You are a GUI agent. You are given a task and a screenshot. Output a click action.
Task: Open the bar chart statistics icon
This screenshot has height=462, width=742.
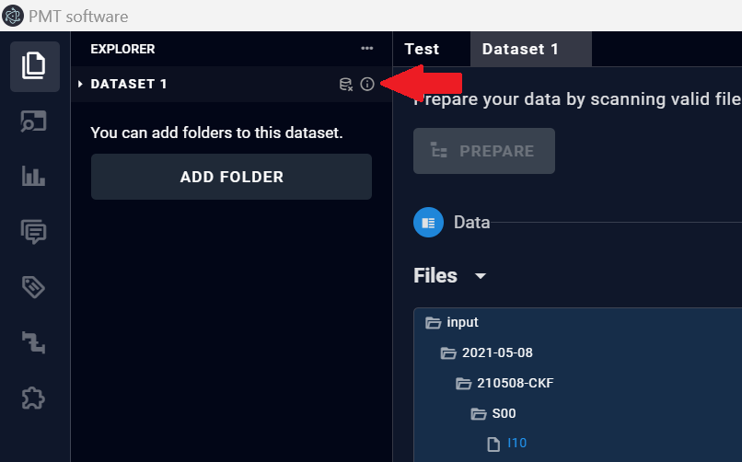coord(35,177)
